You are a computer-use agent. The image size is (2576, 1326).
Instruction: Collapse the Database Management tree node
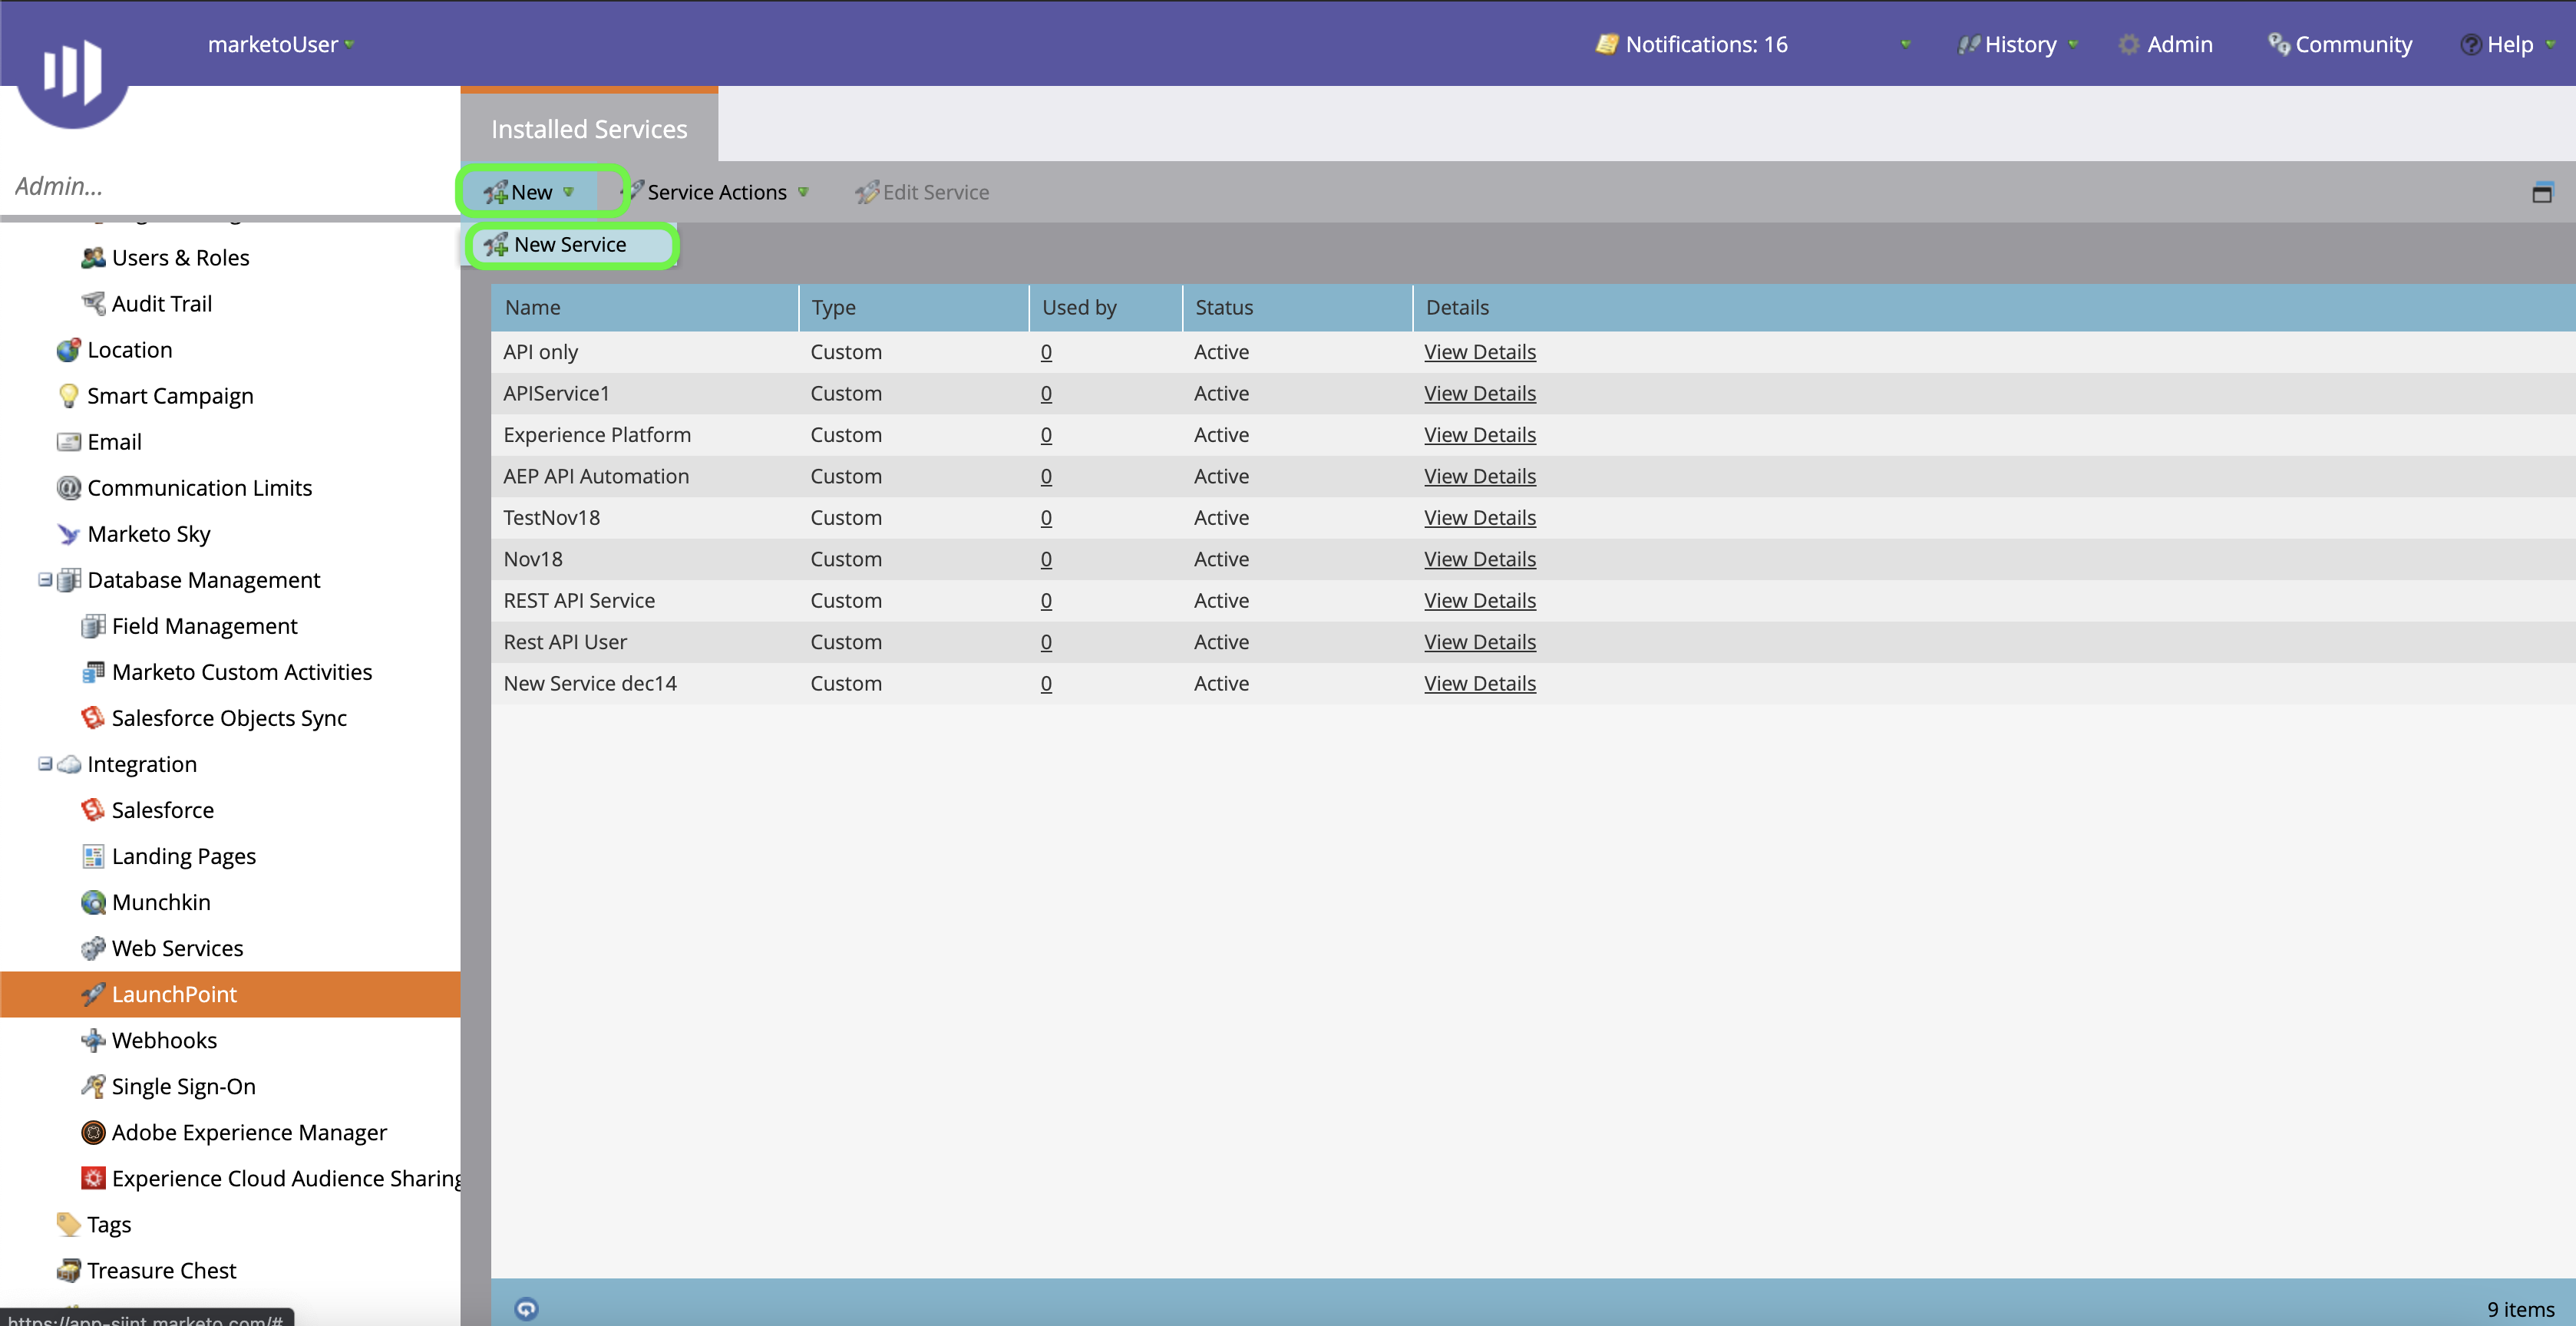(x=45, y=580)
